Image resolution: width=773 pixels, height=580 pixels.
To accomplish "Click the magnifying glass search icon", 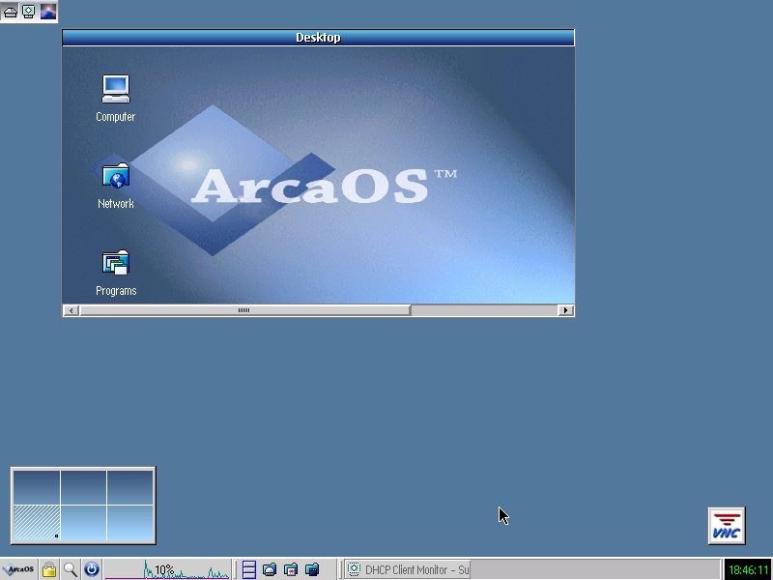I will coord(71,569).
